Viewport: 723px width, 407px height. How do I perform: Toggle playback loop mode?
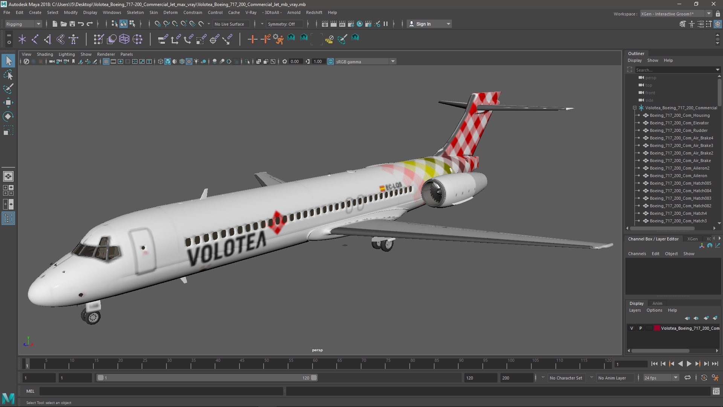(688, 378)
